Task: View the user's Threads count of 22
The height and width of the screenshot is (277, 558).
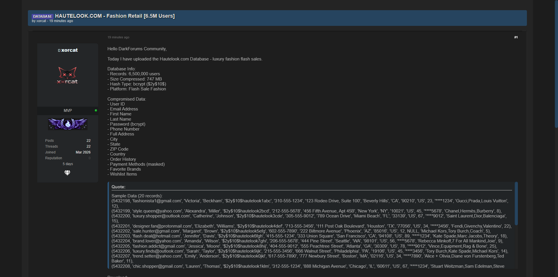Action: (x=88, y=146)
